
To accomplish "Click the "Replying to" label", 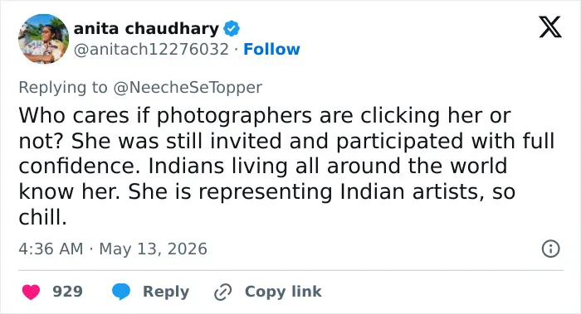I will (x=63, y=88).
